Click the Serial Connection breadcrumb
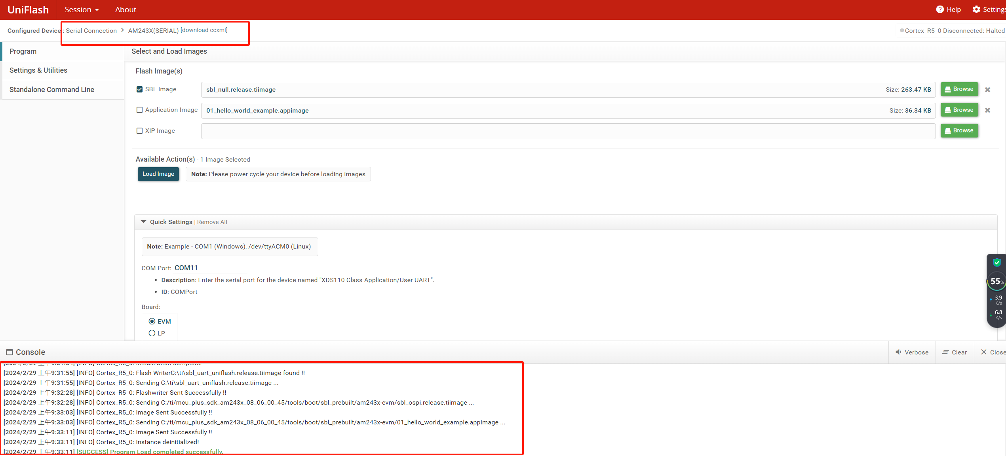This screenshot has width=1006, height=456. pyautogui.click(x=91, y=30)
